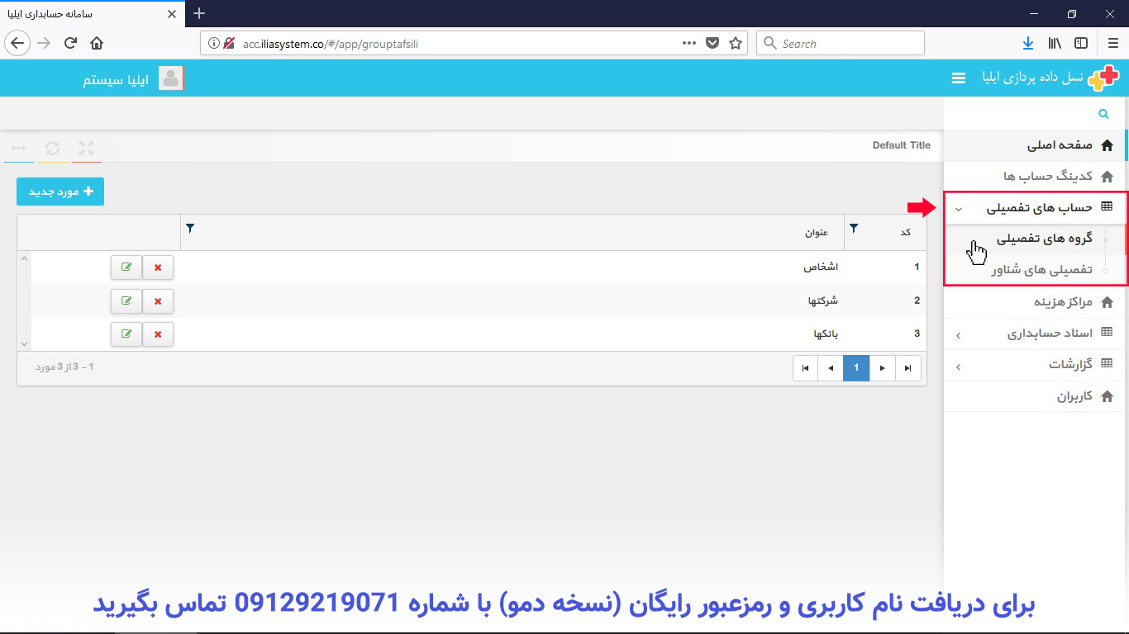Click the next page arrow in pagination
1129x634 pixels.
[x=882, y=367]
